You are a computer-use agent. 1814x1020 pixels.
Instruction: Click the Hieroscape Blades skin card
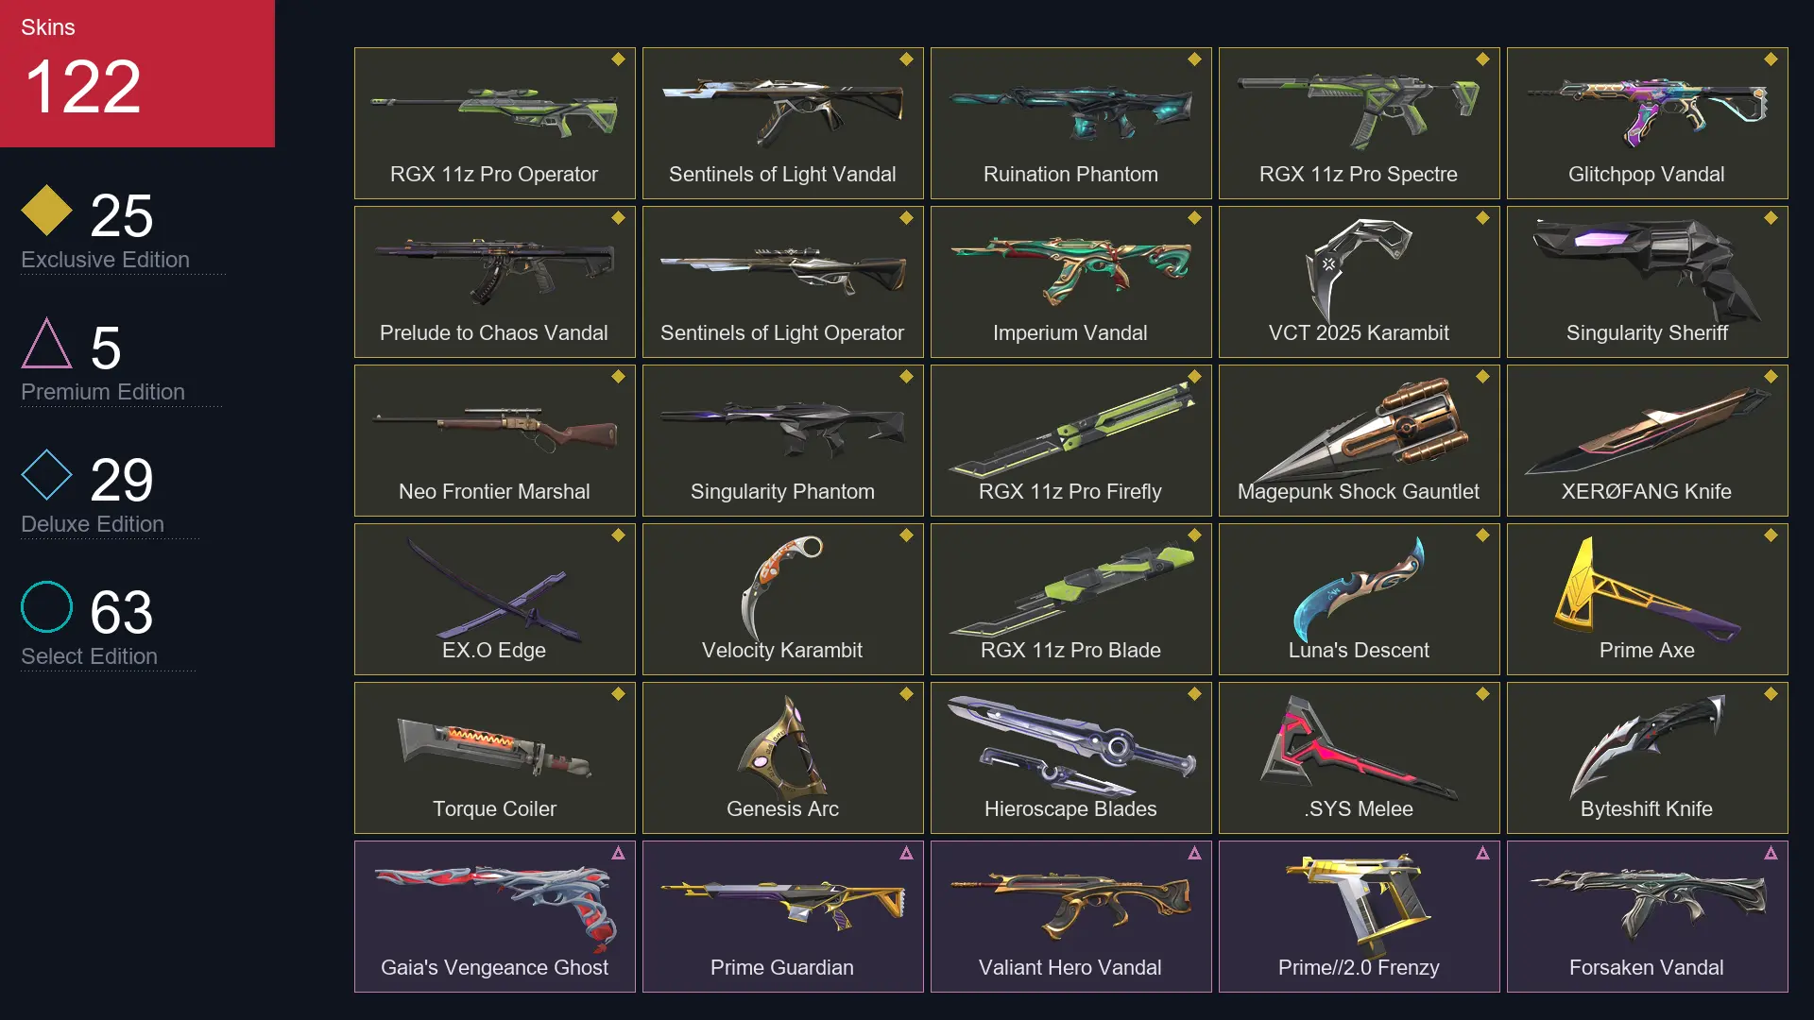pos(1070,757)
